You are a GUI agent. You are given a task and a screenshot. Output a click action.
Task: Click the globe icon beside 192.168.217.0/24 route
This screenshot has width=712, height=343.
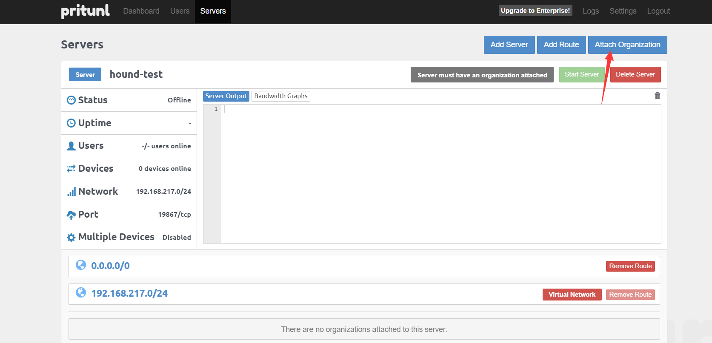(x=81, y=292)
